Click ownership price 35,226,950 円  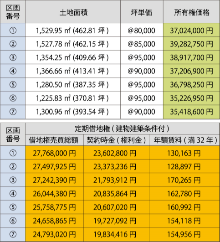191,98
